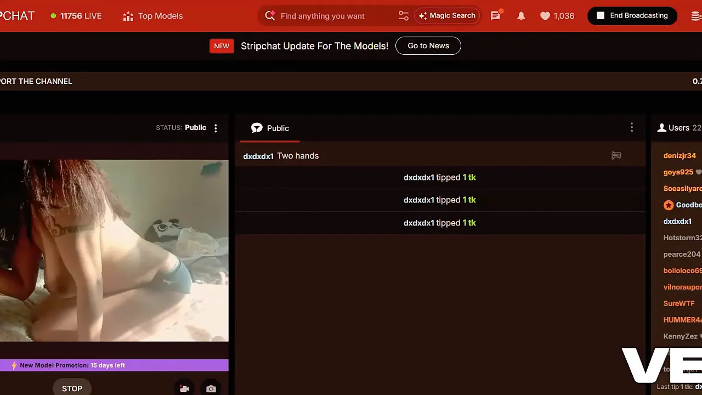Image resolution: width=702 pixels, height=395 pixels.
Task: Select user pearce204 in Users list
Action: 682,255
